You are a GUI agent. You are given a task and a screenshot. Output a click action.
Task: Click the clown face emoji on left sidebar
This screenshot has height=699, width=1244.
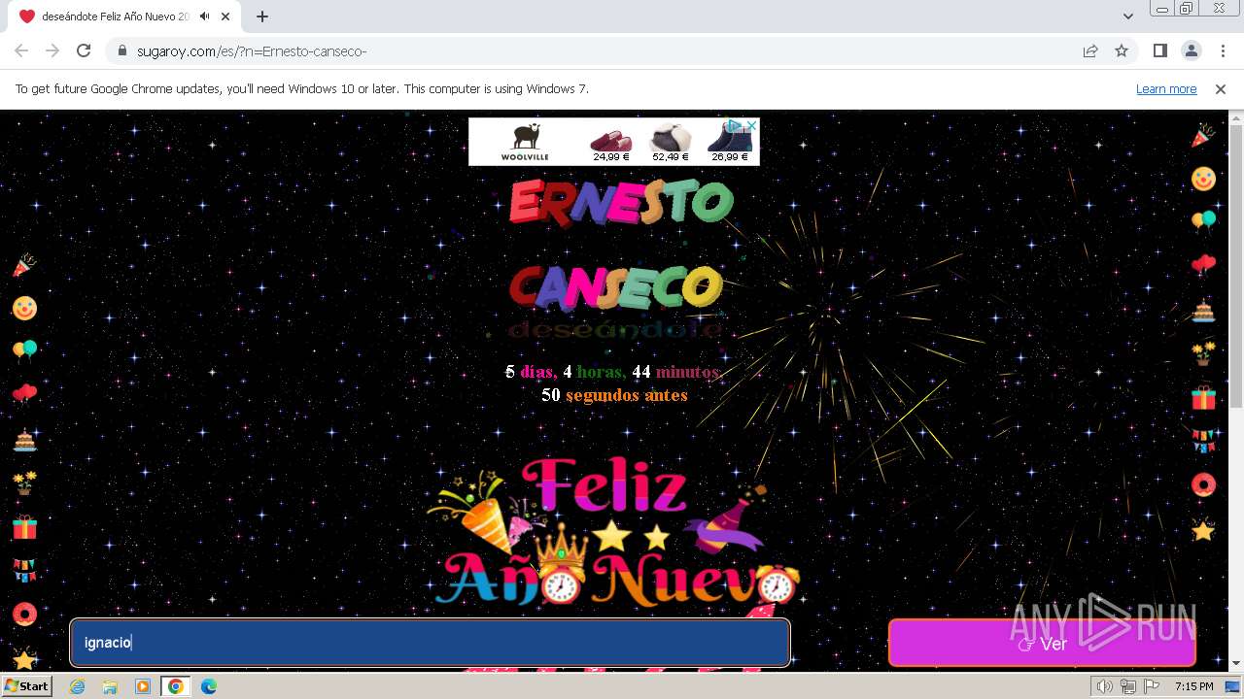[x=24, y=308]
